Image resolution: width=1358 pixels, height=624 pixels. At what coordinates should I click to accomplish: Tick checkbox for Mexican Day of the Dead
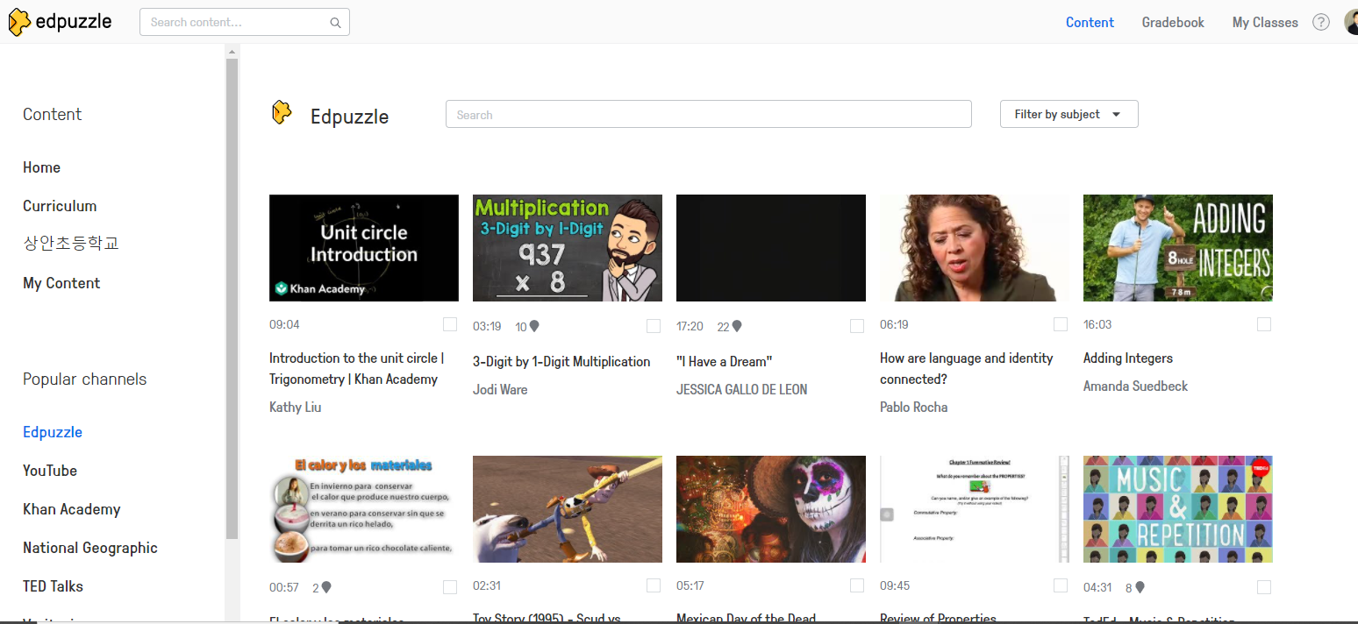click(x=857, y=585)
